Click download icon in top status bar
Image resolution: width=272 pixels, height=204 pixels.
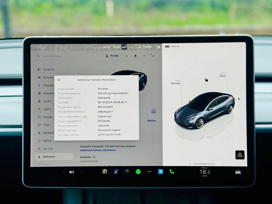(132, 47)
